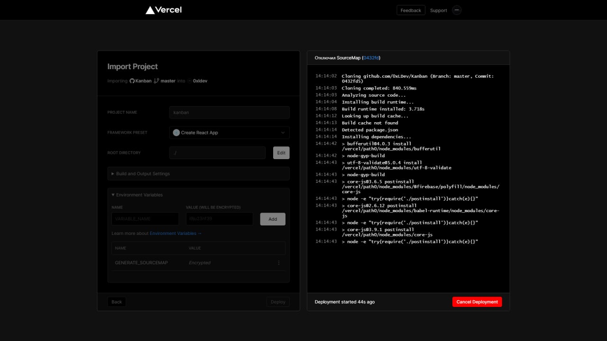This screenshot has height=341, width=607.
Task: Open the Framework Preset dropdown
Action: 230,133
